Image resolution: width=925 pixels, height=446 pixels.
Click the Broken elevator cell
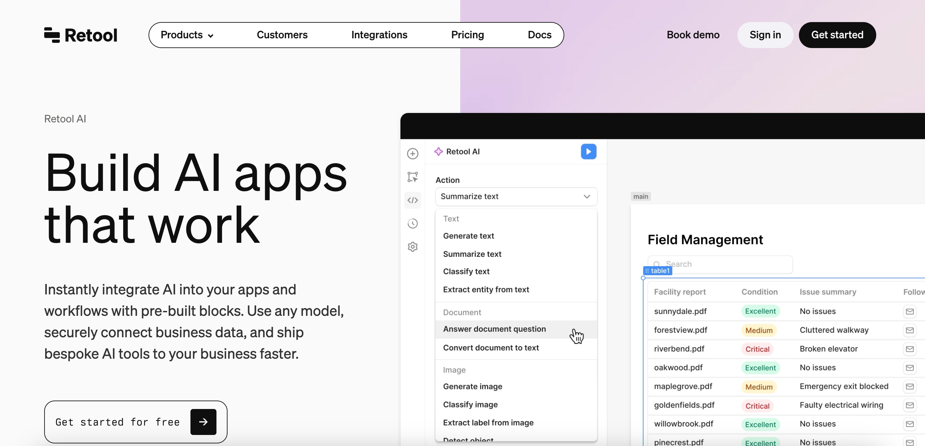[828, 349]
